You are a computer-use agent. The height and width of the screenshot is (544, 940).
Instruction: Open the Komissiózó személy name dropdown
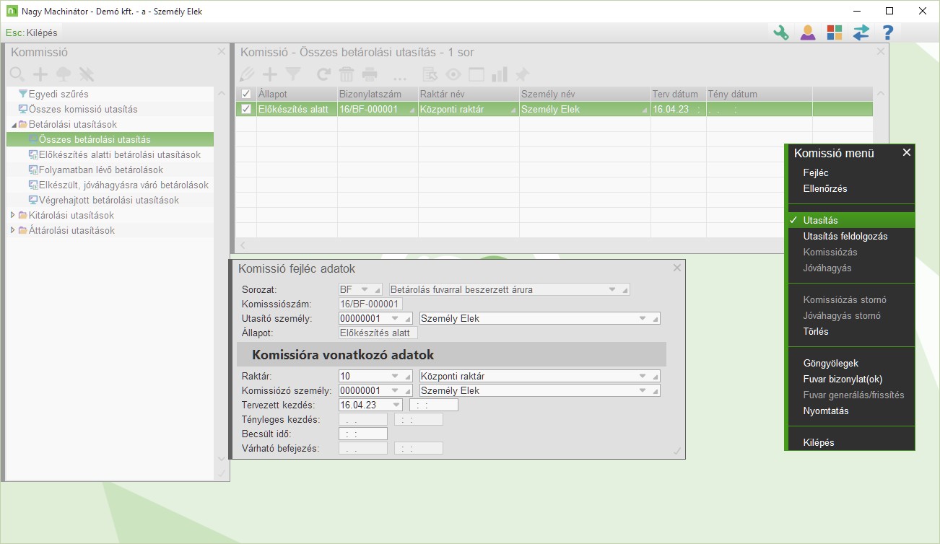(x=643, y=390)
